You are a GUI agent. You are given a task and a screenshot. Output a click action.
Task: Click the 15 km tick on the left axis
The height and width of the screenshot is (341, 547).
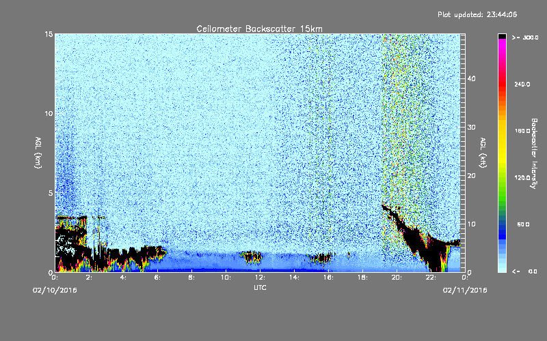pyautogui.click(x=49, y=34)
